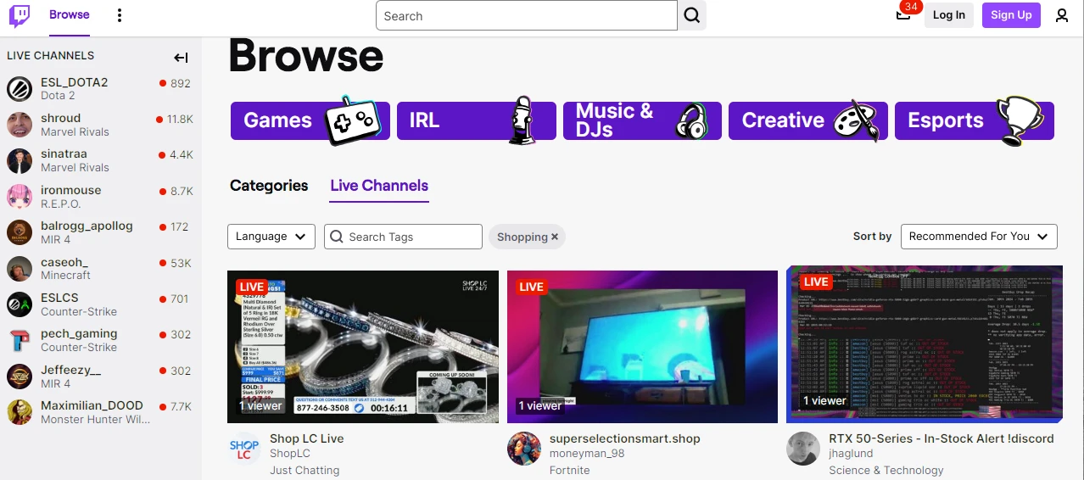Screen dimensions: 1084x480
Task: Open the Browse navigation tab
Action: pyautogui.click(x=70, y=14)
